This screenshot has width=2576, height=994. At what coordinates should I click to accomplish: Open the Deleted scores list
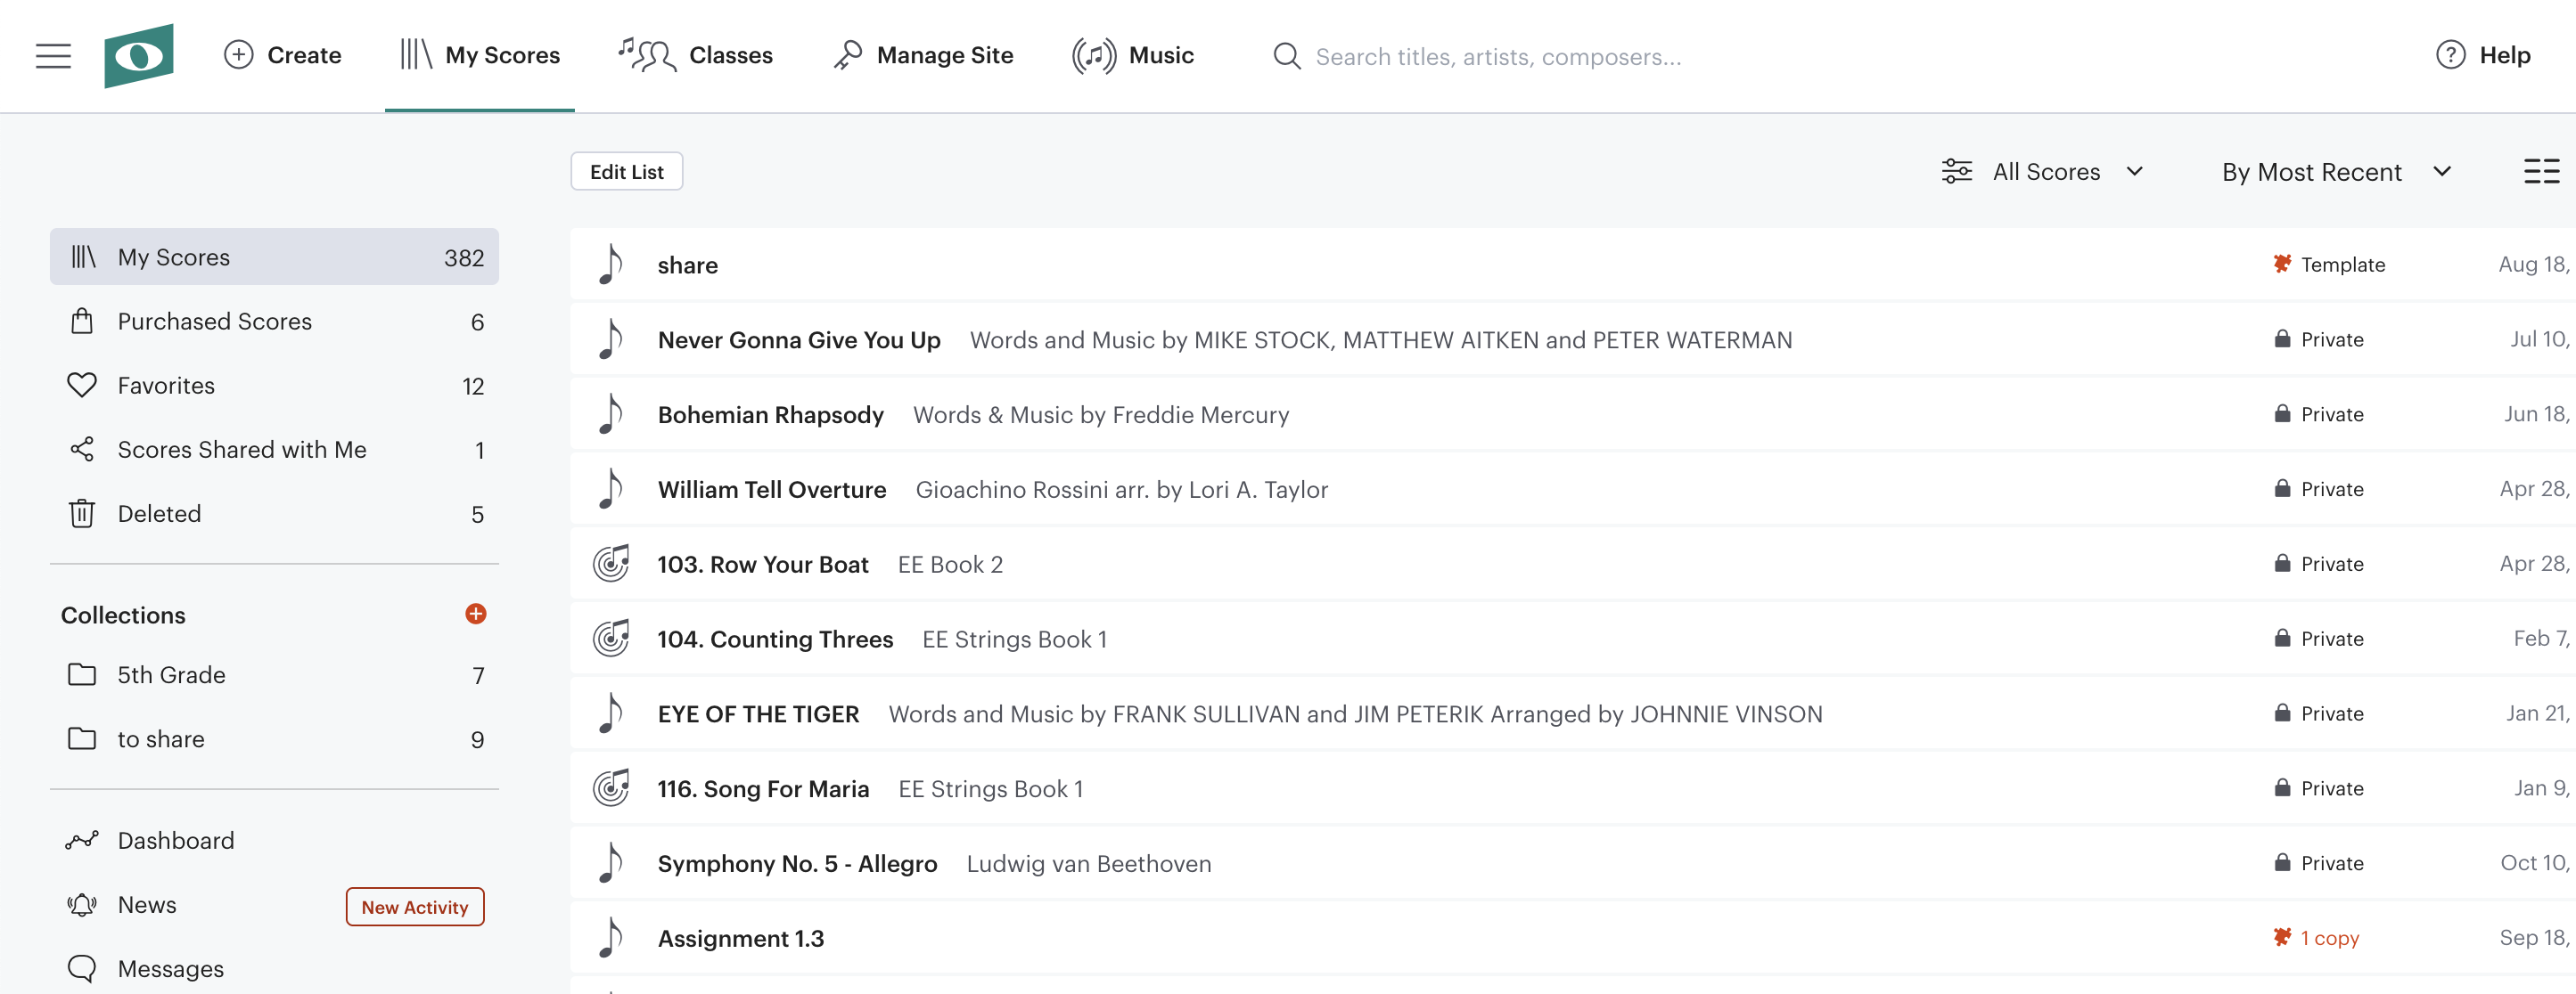(x=274, y=514)
